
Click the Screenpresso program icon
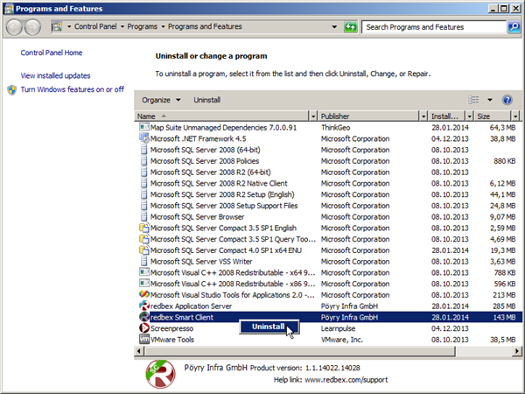click(x=144, y=328)
